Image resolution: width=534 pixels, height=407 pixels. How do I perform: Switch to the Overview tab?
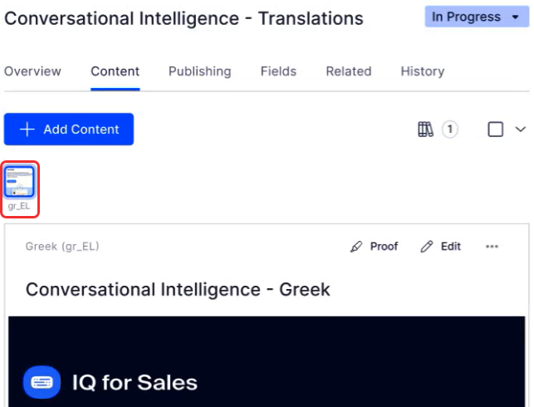(x=32, y=71)
